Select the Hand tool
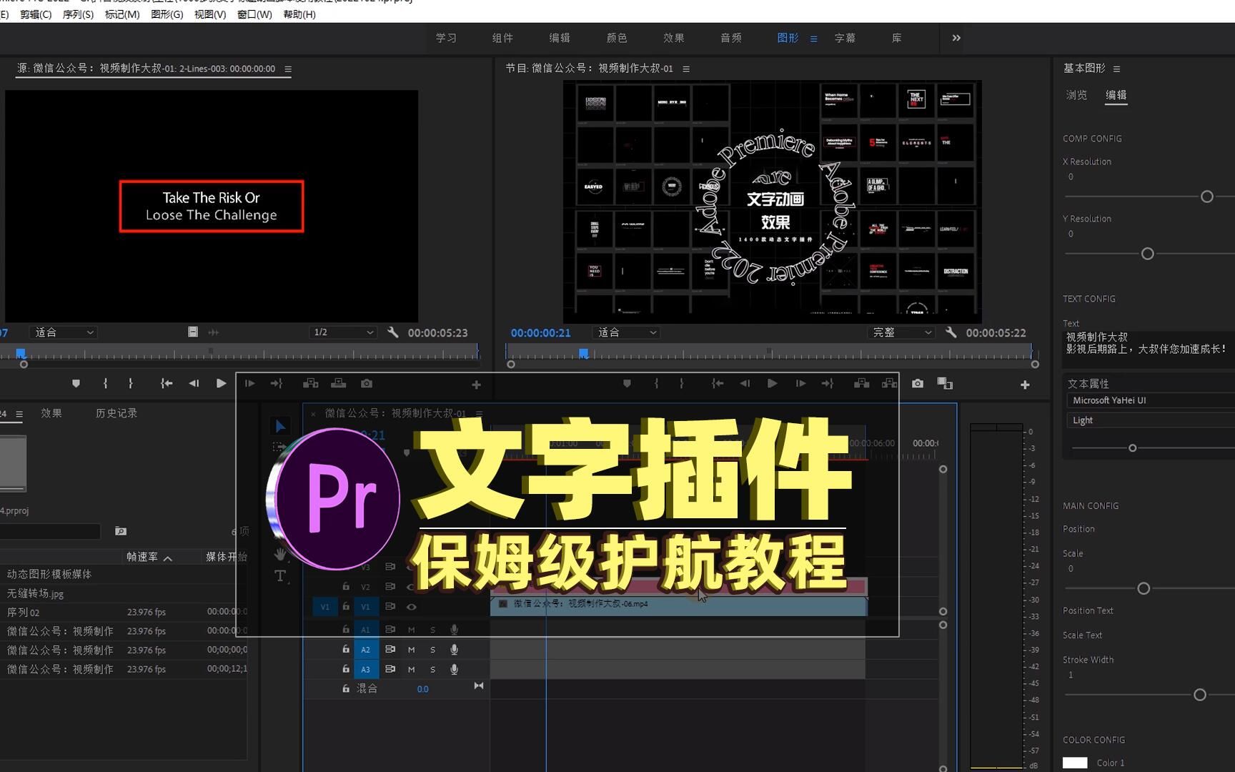The height and width of the screenshot is (772, 1235). pos(279,553)
